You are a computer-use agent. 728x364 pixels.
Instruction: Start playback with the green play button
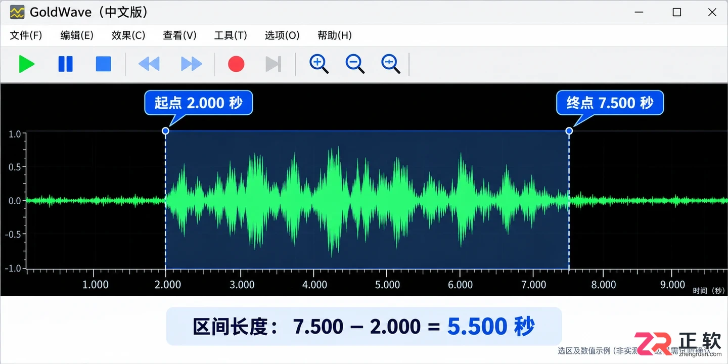[x=26, y=64]
